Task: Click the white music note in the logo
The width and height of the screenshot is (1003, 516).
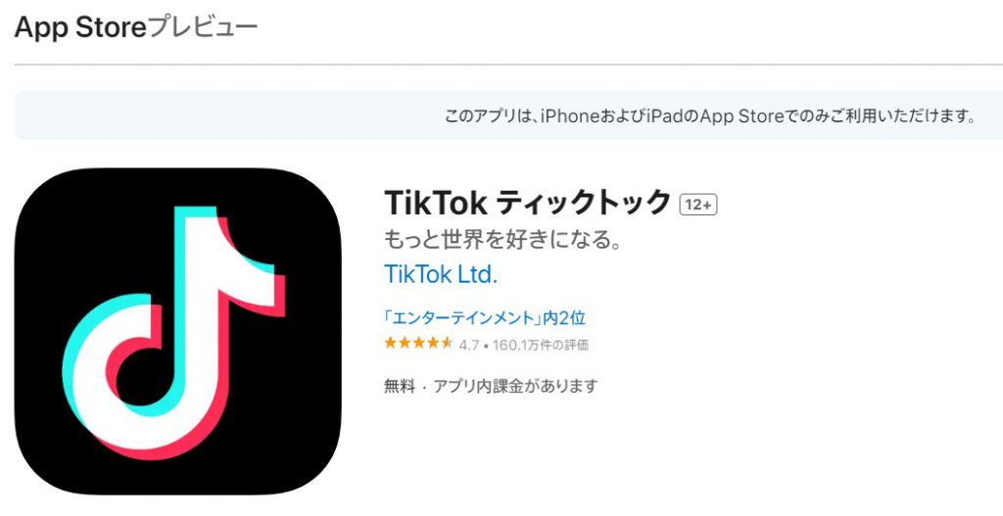Action: (x=172, y=327)
